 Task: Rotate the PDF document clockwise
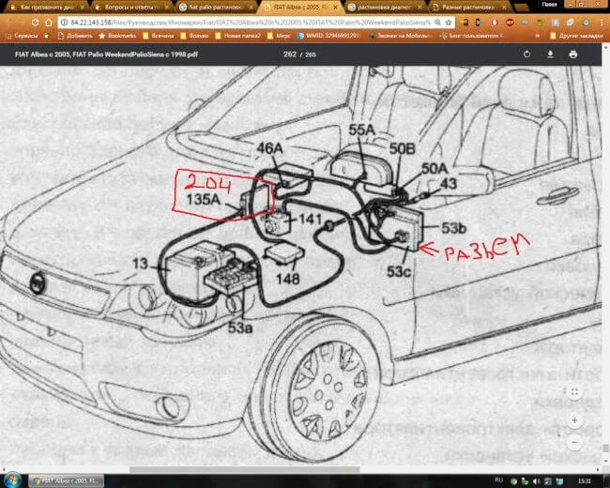(x=526, y=54)
